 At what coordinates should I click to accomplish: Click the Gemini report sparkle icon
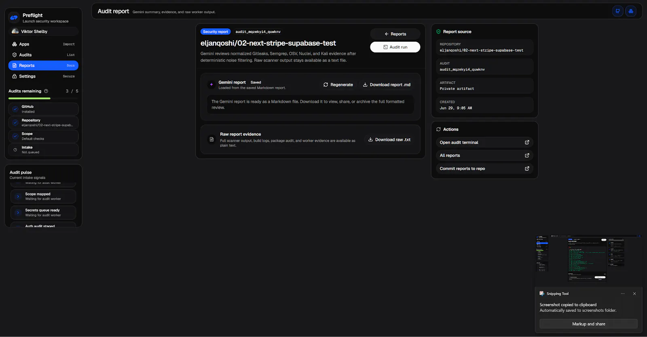(x=211, y=84)
